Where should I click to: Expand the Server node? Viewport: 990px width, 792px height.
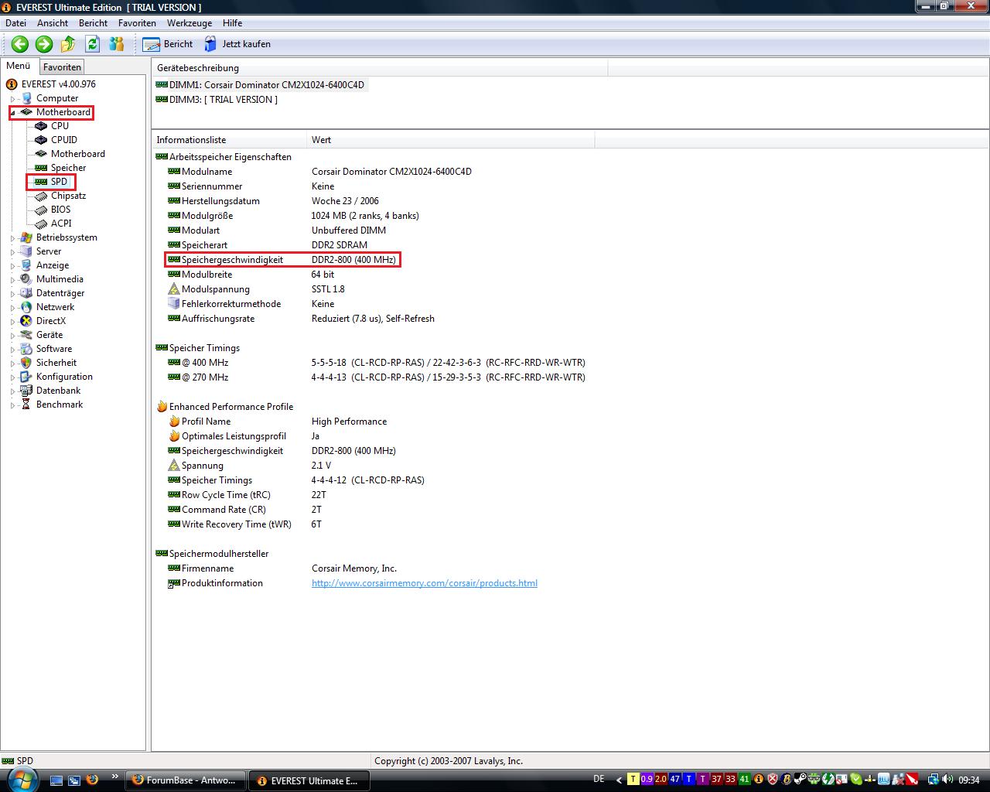click(13, 252)
